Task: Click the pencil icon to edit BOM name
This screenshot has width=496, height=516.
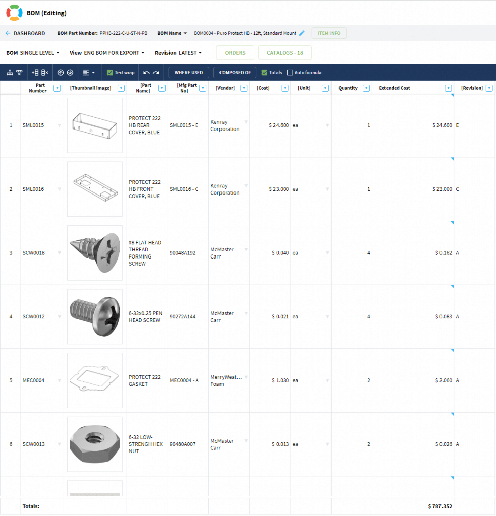Action: click(x=302, y=33)
